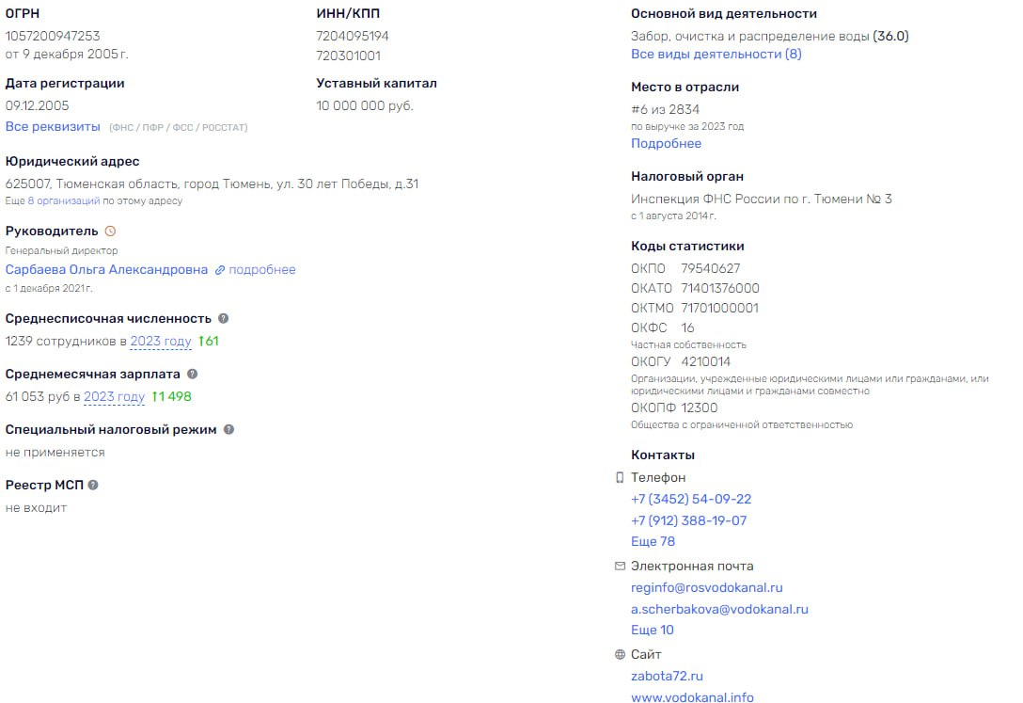Select the ОКПО code 79540627
The width and height of the screenshot is (1023, 703).
click(711, 269)
